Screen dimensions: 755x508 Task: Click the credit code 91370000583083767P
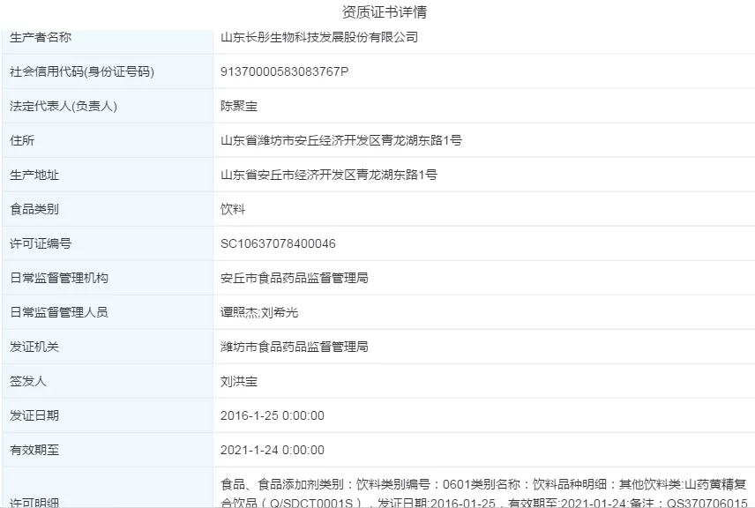(x=284, y=71)
